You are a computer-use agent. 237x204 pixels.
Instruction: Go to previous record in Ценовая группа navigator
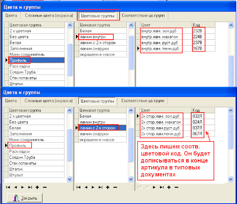click(x=86, y=187)
